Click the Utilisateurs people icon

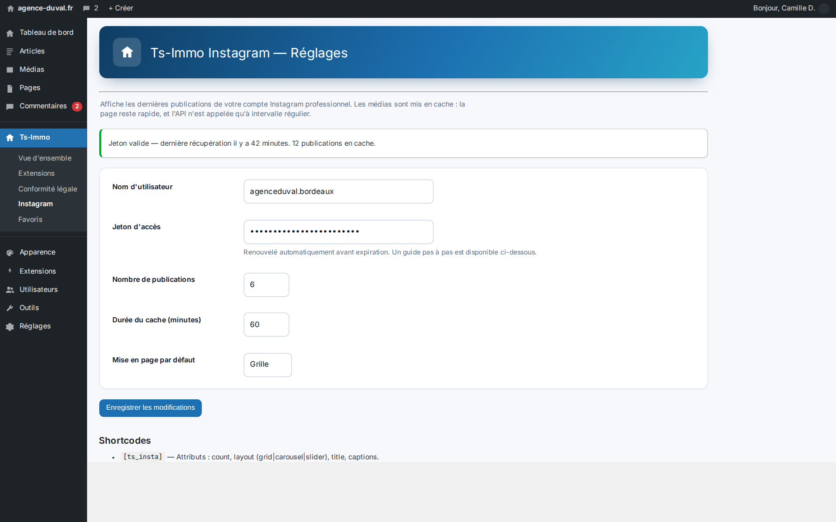pos(10,290)
